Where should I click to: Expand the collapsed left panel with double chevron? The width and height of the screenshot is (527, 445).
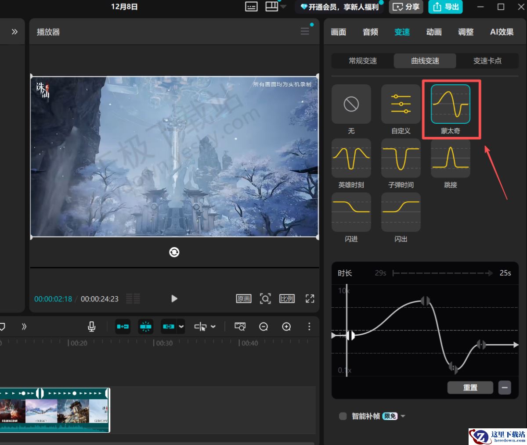(14, 32)
